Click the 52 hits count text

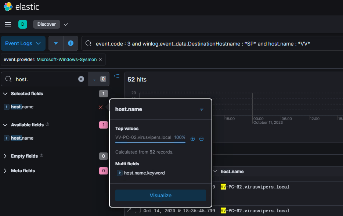pos(137,79)
